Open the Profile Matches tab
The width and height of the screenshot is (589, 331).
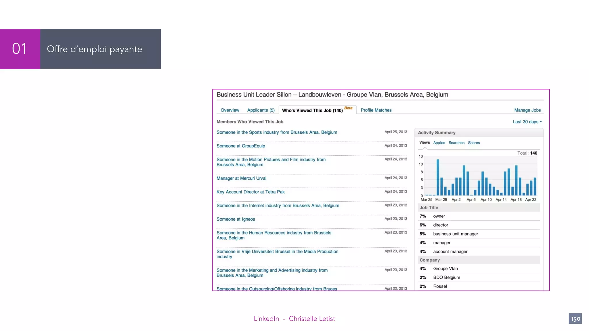[376, 110]
